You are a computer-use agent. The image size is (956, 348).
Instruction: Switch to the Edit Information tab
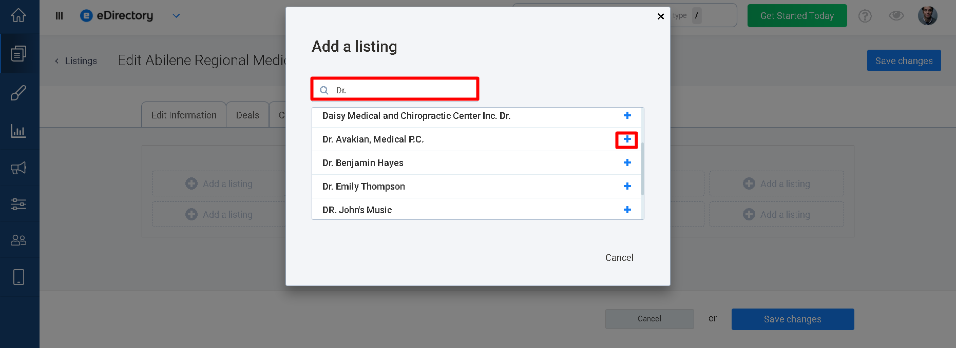(184, 115)
